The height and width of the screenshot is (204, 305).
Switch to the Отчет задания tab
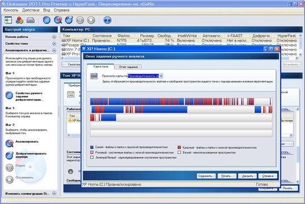tap(128, 67)
